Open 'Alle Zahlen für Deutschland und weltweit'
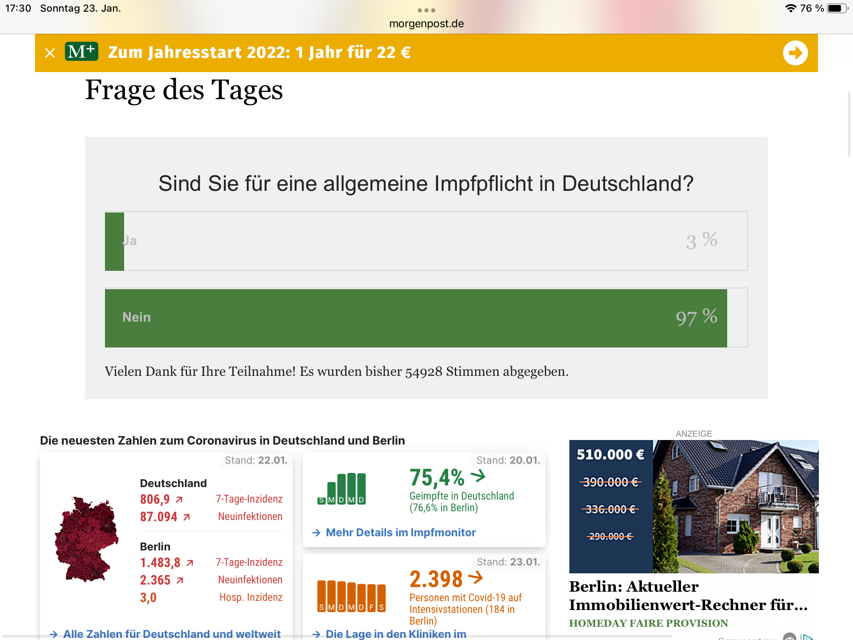The height and width of the screenshot is (640, 853). 172,634
